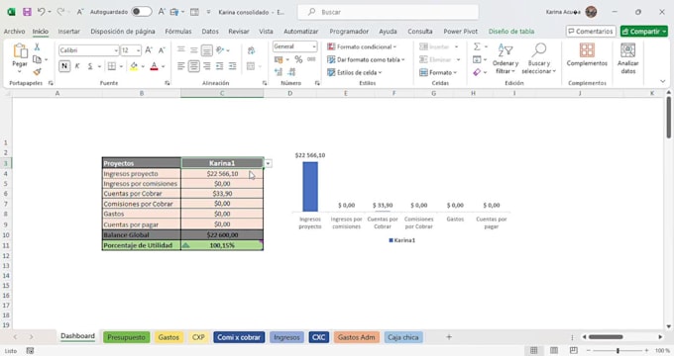Click the Analizar datos icon

point(628,50)
